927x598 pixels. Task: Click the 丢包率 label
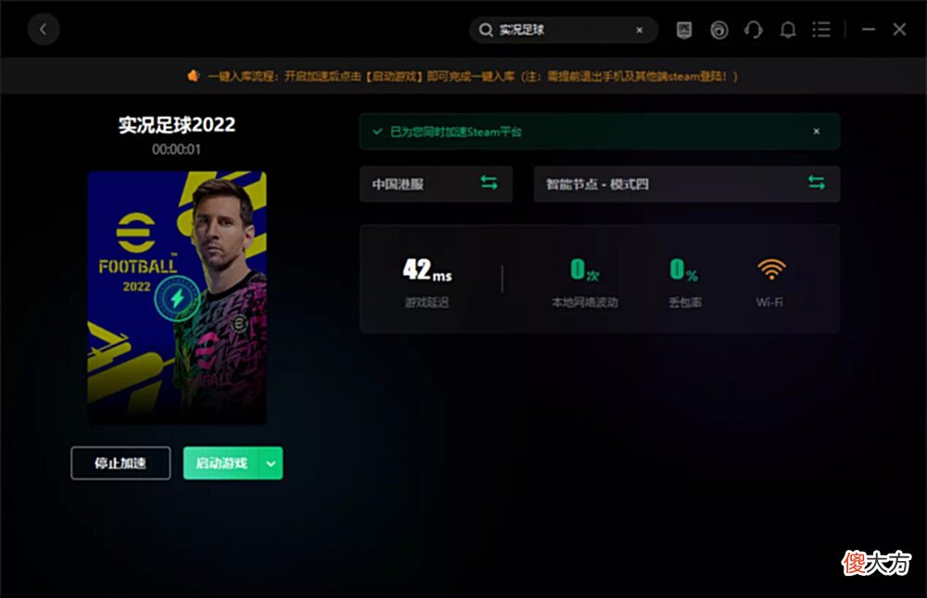coord(685,303)
